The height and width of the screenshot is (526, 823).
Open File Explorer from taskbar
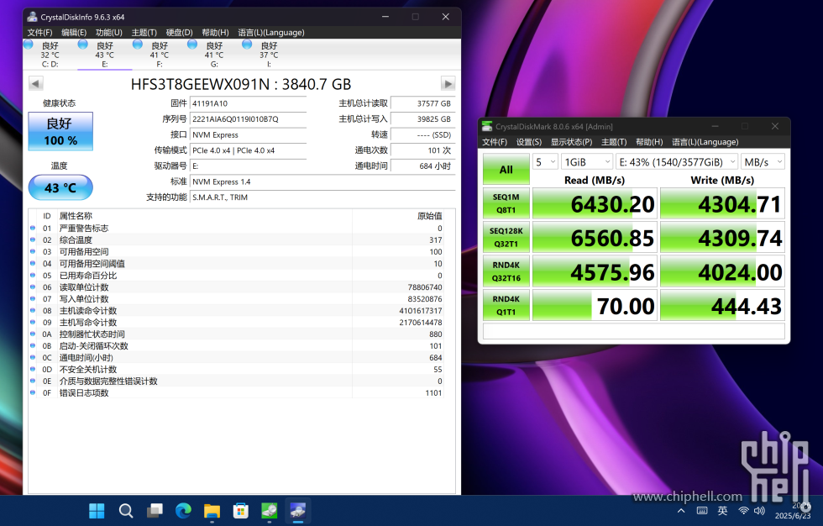click(212, 510)
